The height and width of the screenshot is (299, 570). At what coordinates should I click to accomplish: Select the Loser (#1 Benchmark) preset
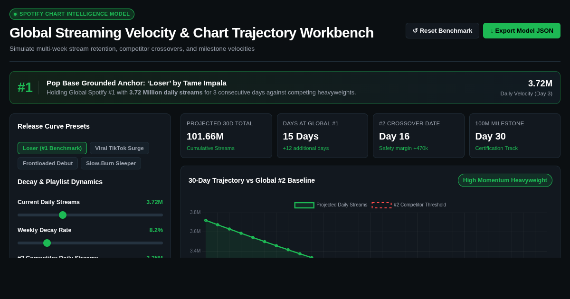(x=52, y=148)
